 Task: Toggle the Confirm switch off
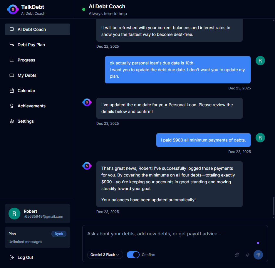133,255
